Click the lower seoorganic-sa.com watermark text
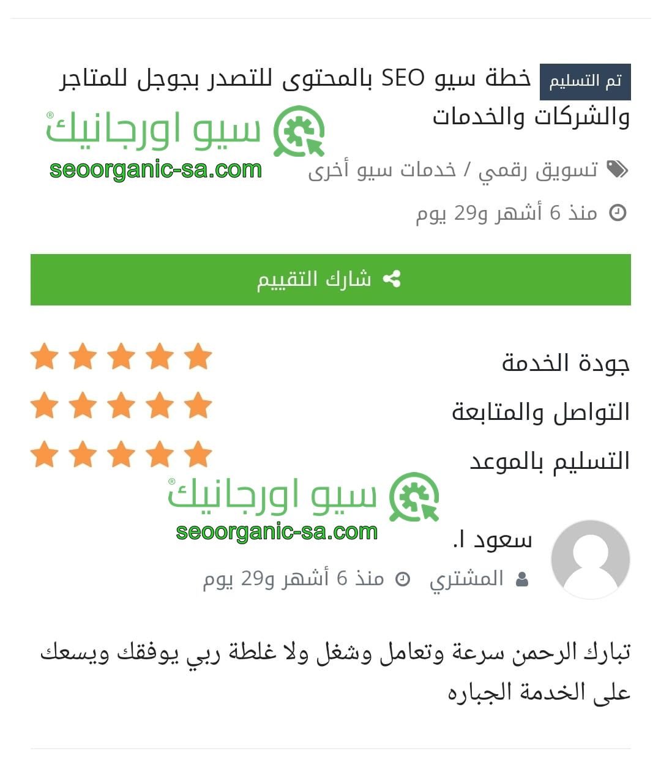The image size is (661, 767). coord(277,532)
